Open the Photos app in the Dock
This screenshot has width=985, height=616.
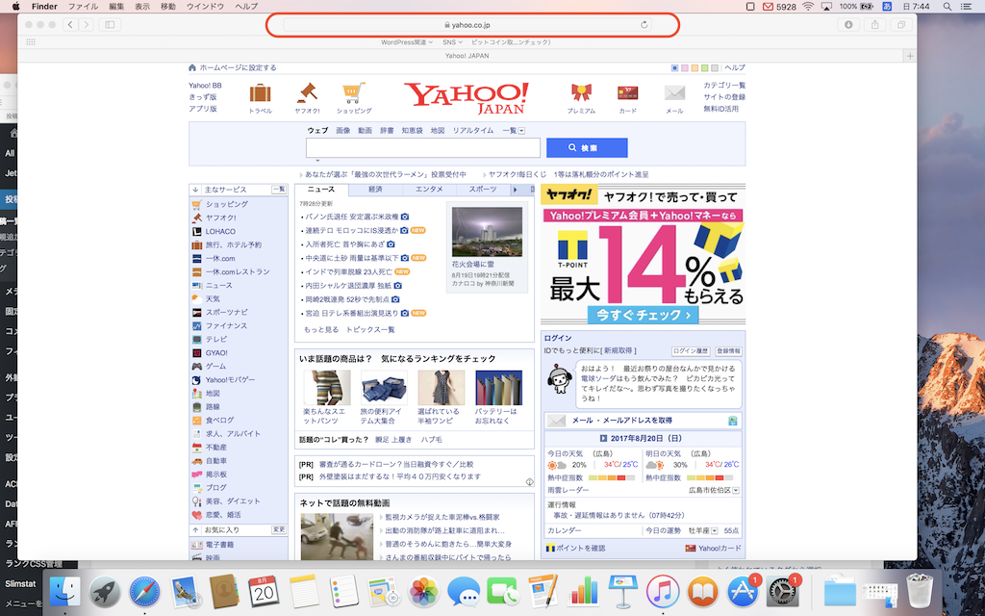tap(424, 592)
